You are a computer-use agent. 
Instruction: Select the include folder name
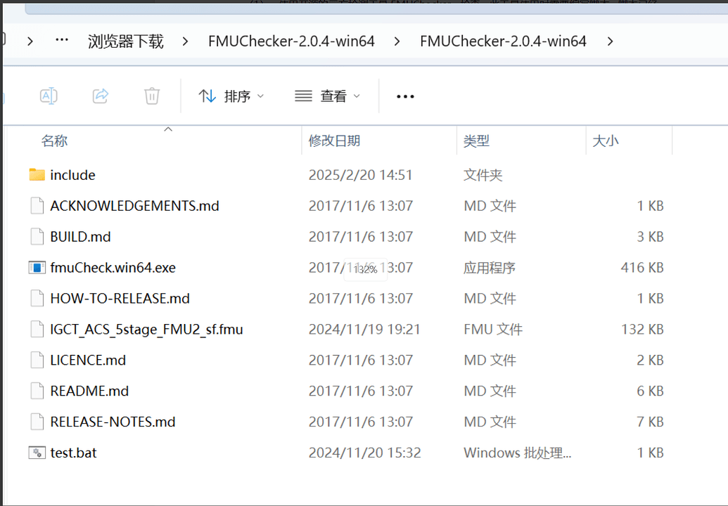pyautogui.click(x=73, y=175)
